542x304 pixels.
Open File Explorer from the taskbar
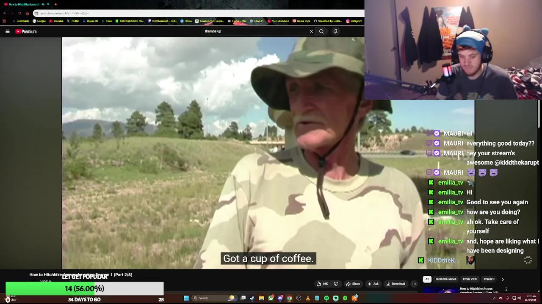pyautogui.click(x=262, y=298)
